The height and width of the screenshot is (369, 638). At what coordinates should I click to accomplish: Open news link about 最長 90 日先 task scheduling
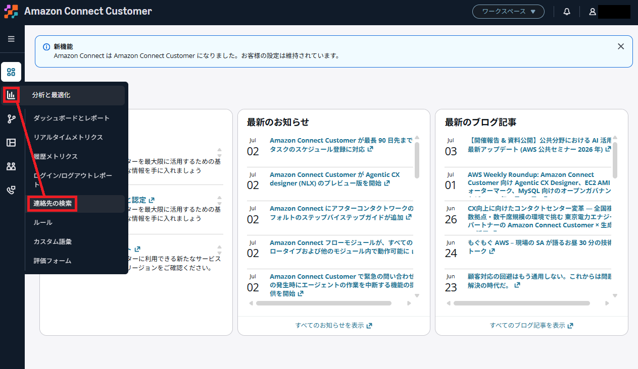pos(341,145)
